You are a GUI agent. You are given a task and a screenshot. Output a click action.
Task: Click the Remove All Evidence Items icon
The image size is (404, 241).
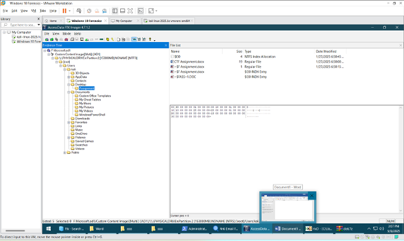(x=66, y=40)
